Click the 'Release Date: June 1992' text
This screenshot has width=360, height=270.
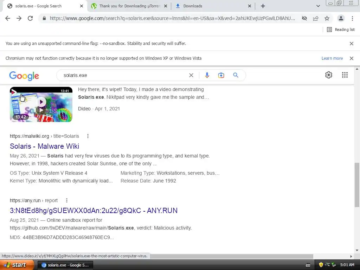click(x=148, y=181)
